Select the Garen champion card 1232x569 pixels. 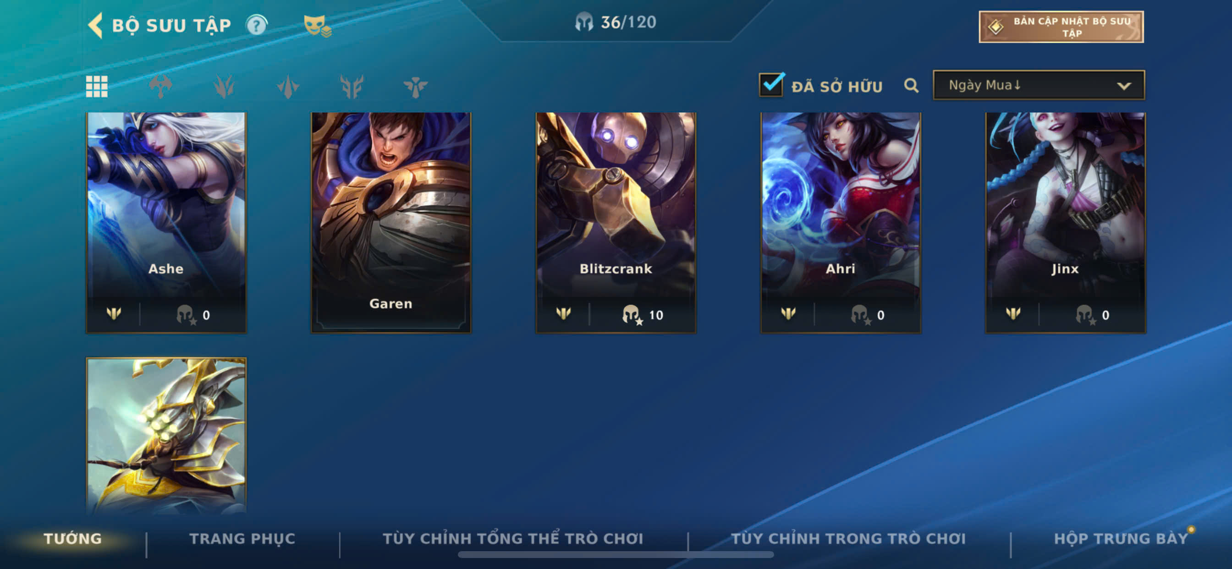[391, 223]
